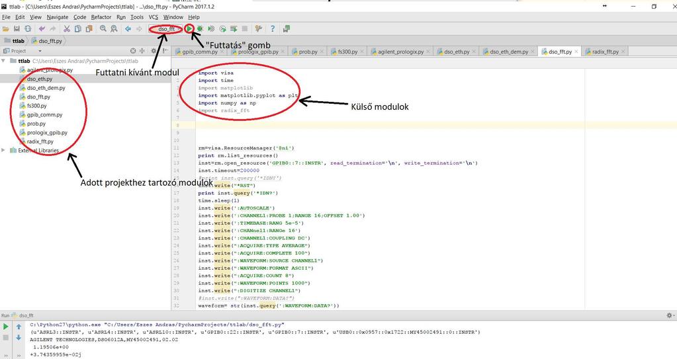This screenshot has height=359, width=677.
Task: Click the Replace toolbar icon
Action: coord(114,29)
